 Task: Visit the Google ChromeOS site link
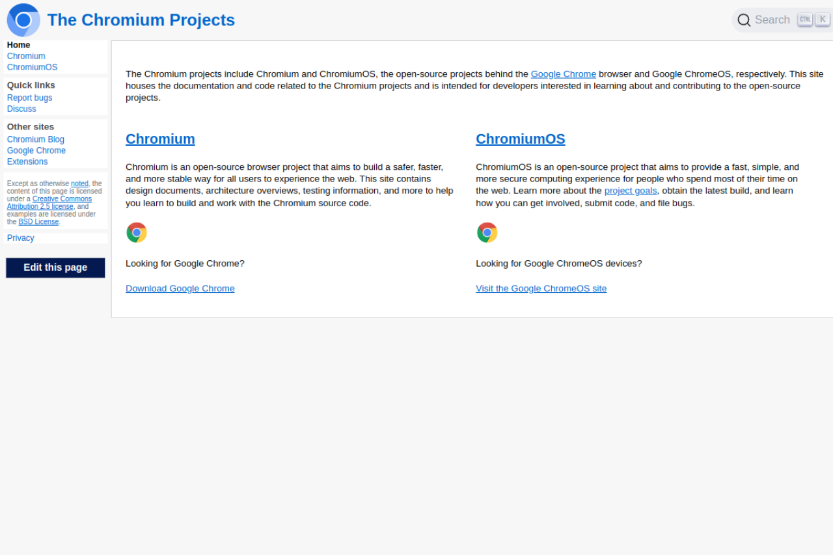tap(541, 288)
